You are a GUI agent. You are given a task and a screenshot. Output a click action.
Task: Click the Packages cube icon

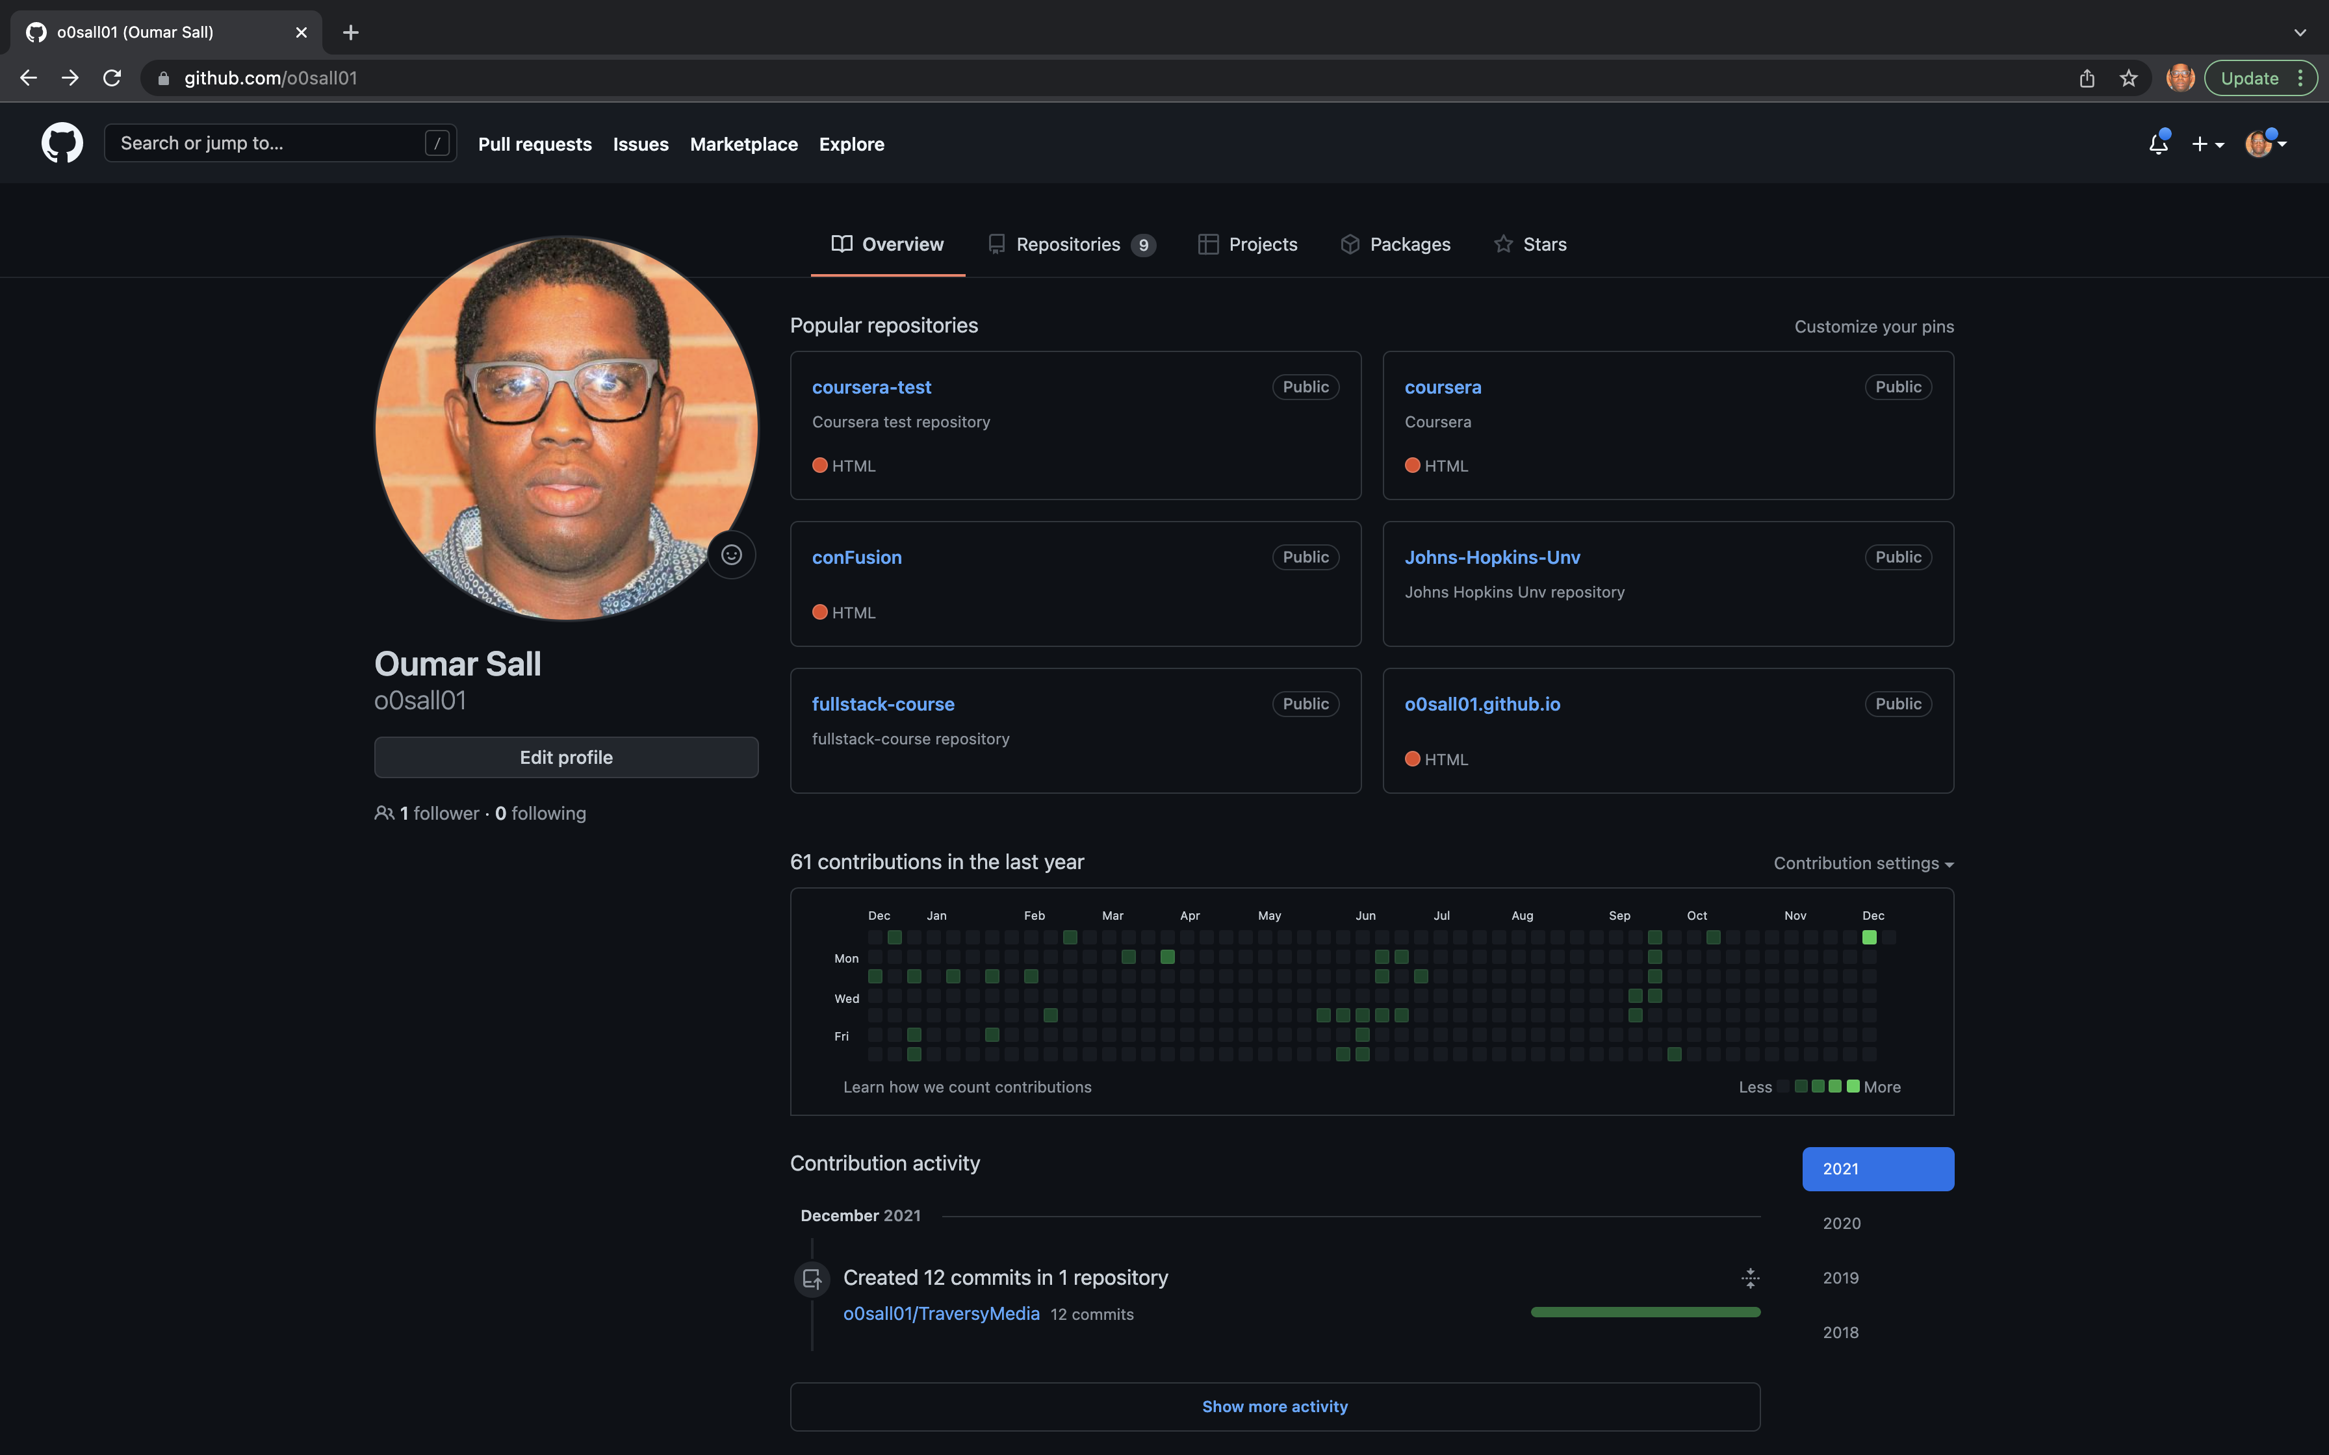(x=1350, y=244)
